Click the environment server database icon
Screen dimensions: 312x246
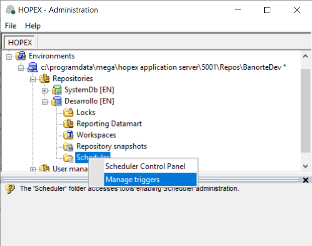pos(33,67)
